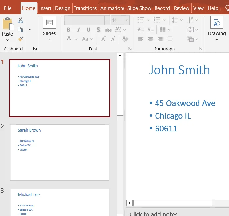This screenshot has width=229, height=216.
Task: Select the Michael Lee slide thumbnail
Action: (x=60, y=203)
